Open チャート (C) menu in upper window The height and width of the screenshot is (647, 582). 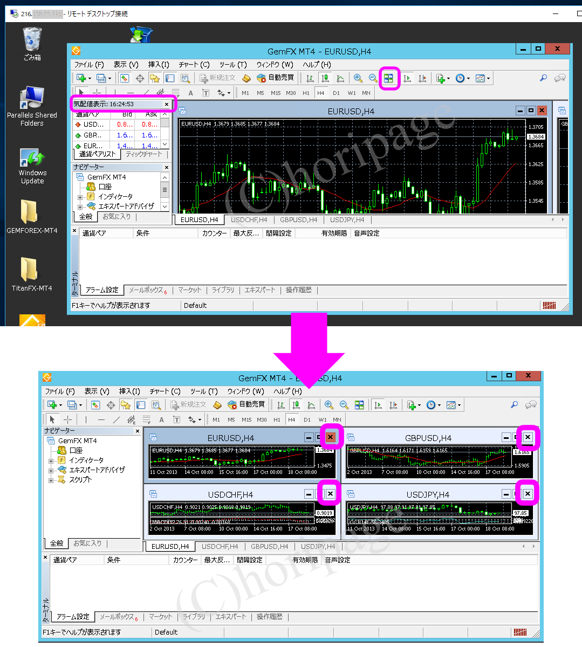click(x=194, y=64)
